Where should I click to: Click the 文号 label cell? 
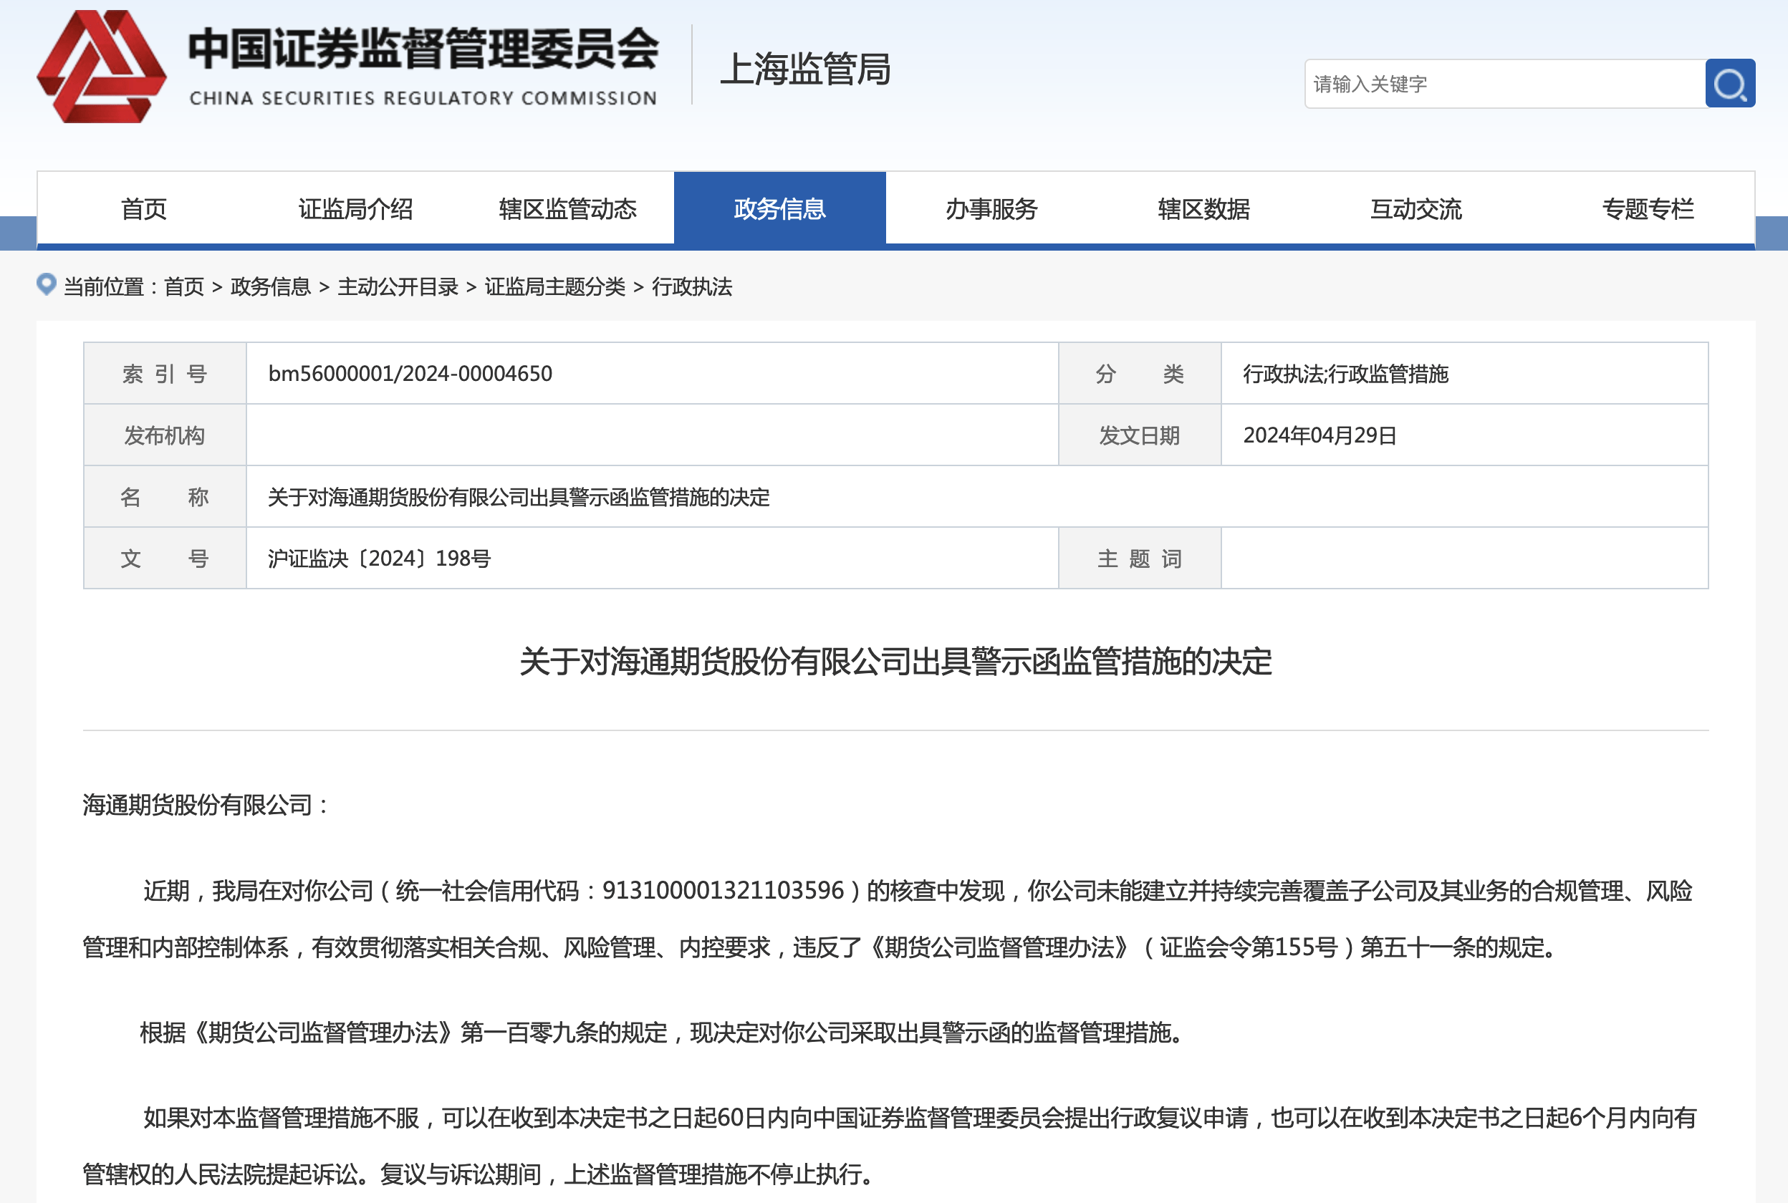[x=165, y=558]
